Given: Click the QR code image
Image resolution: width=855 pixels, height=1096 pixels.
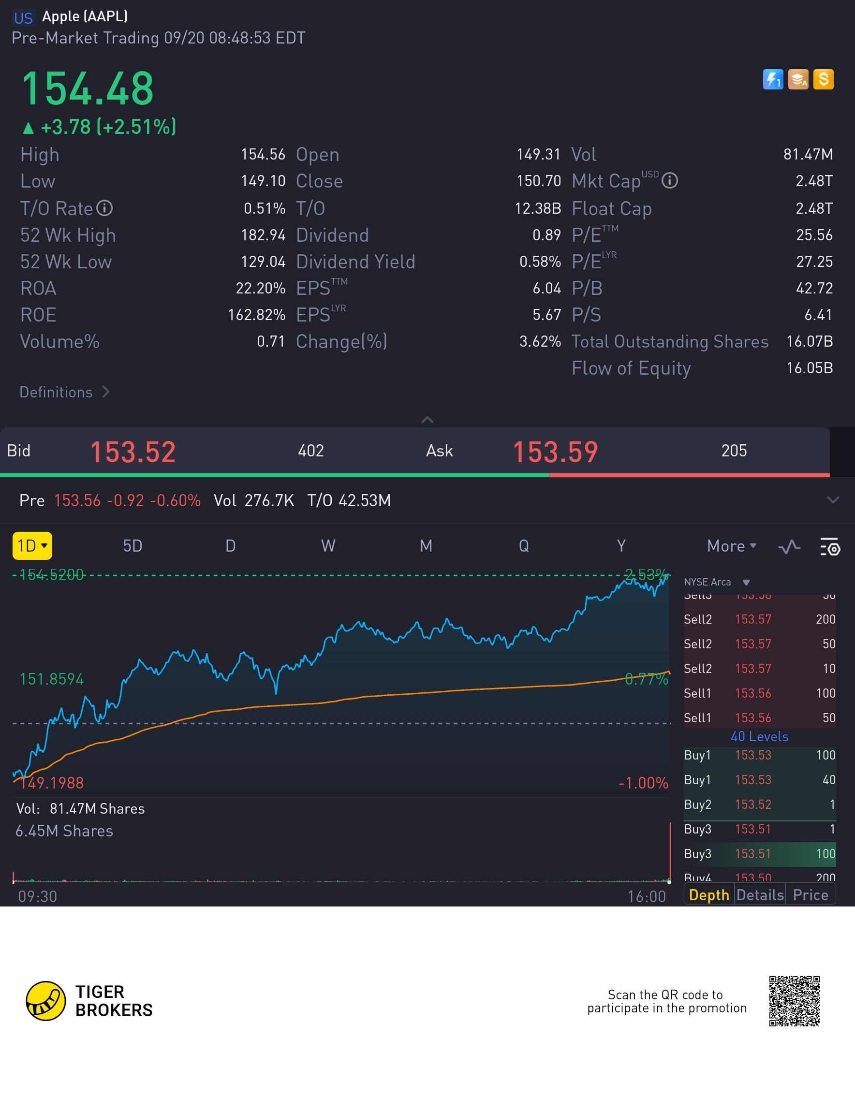Looking at the screenshot, I should 794,1001.
